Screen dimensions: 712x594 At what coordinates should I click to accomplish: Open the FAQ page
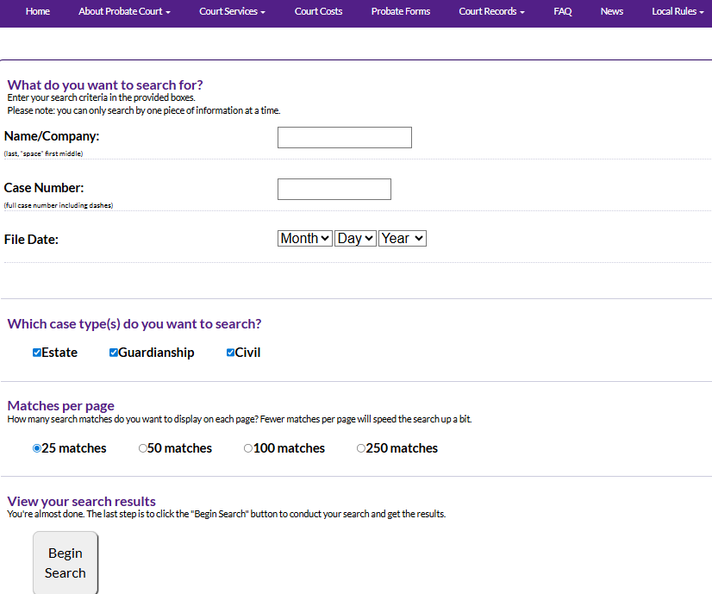click(x=563, y=11)
